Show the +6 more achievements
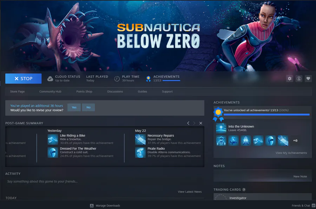This screenshot has width=316, height=209. pos(295,141)
